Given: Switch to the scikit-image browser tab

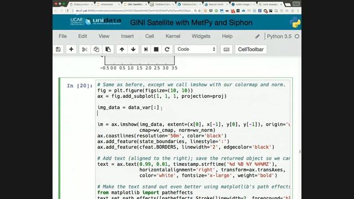Looking at the screenshot, I should tap(243, 4).
